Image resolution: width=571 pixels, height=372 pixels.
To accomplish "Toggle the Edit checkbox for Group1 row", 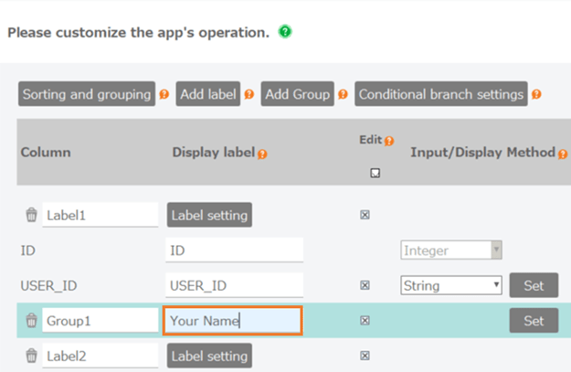I will tap(365, 321).
